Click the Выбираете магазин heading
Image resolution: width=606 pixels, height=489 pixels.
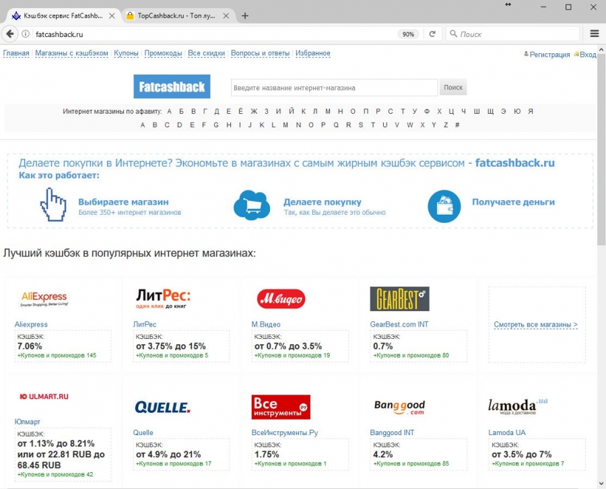tap(123, 202)
